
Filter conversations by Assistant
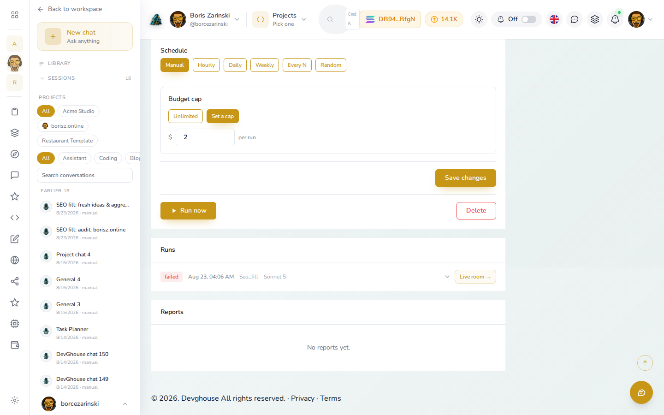click(x=74, y=158)
